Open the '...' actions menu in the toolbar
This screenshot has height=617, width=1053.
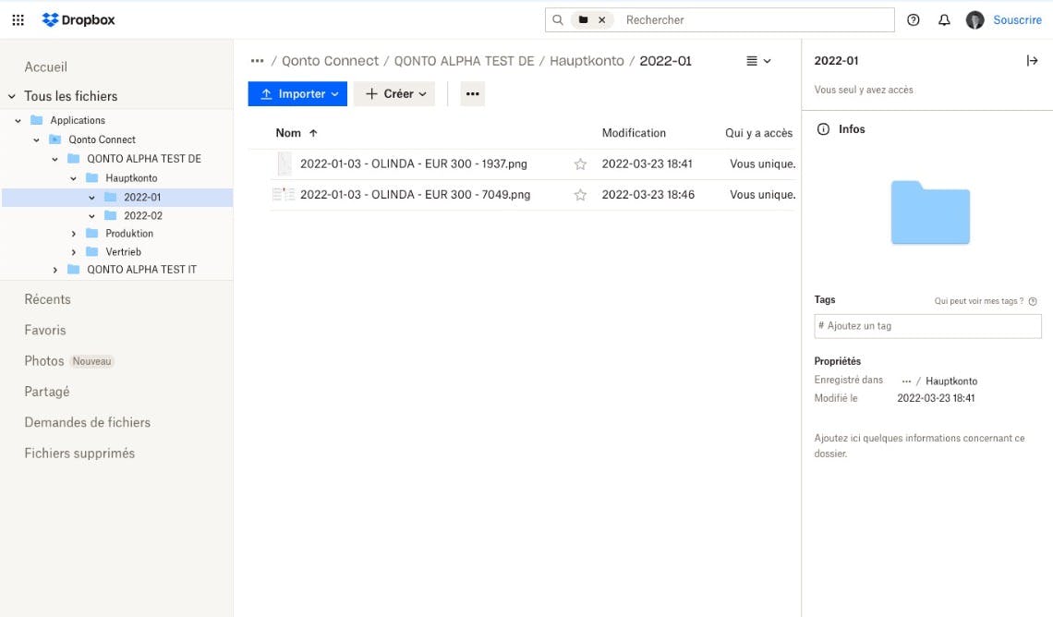pos(472,93)
